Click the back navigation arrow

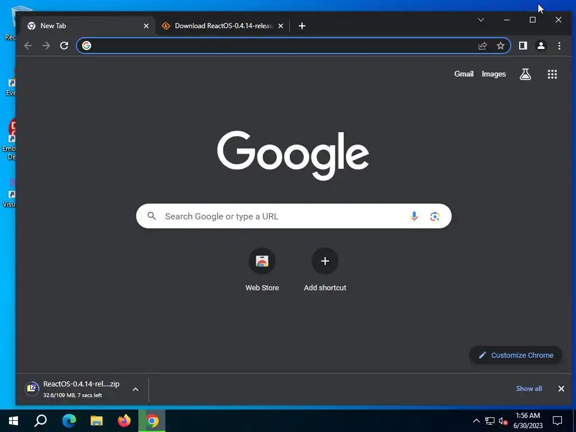[x=28, y=46]
